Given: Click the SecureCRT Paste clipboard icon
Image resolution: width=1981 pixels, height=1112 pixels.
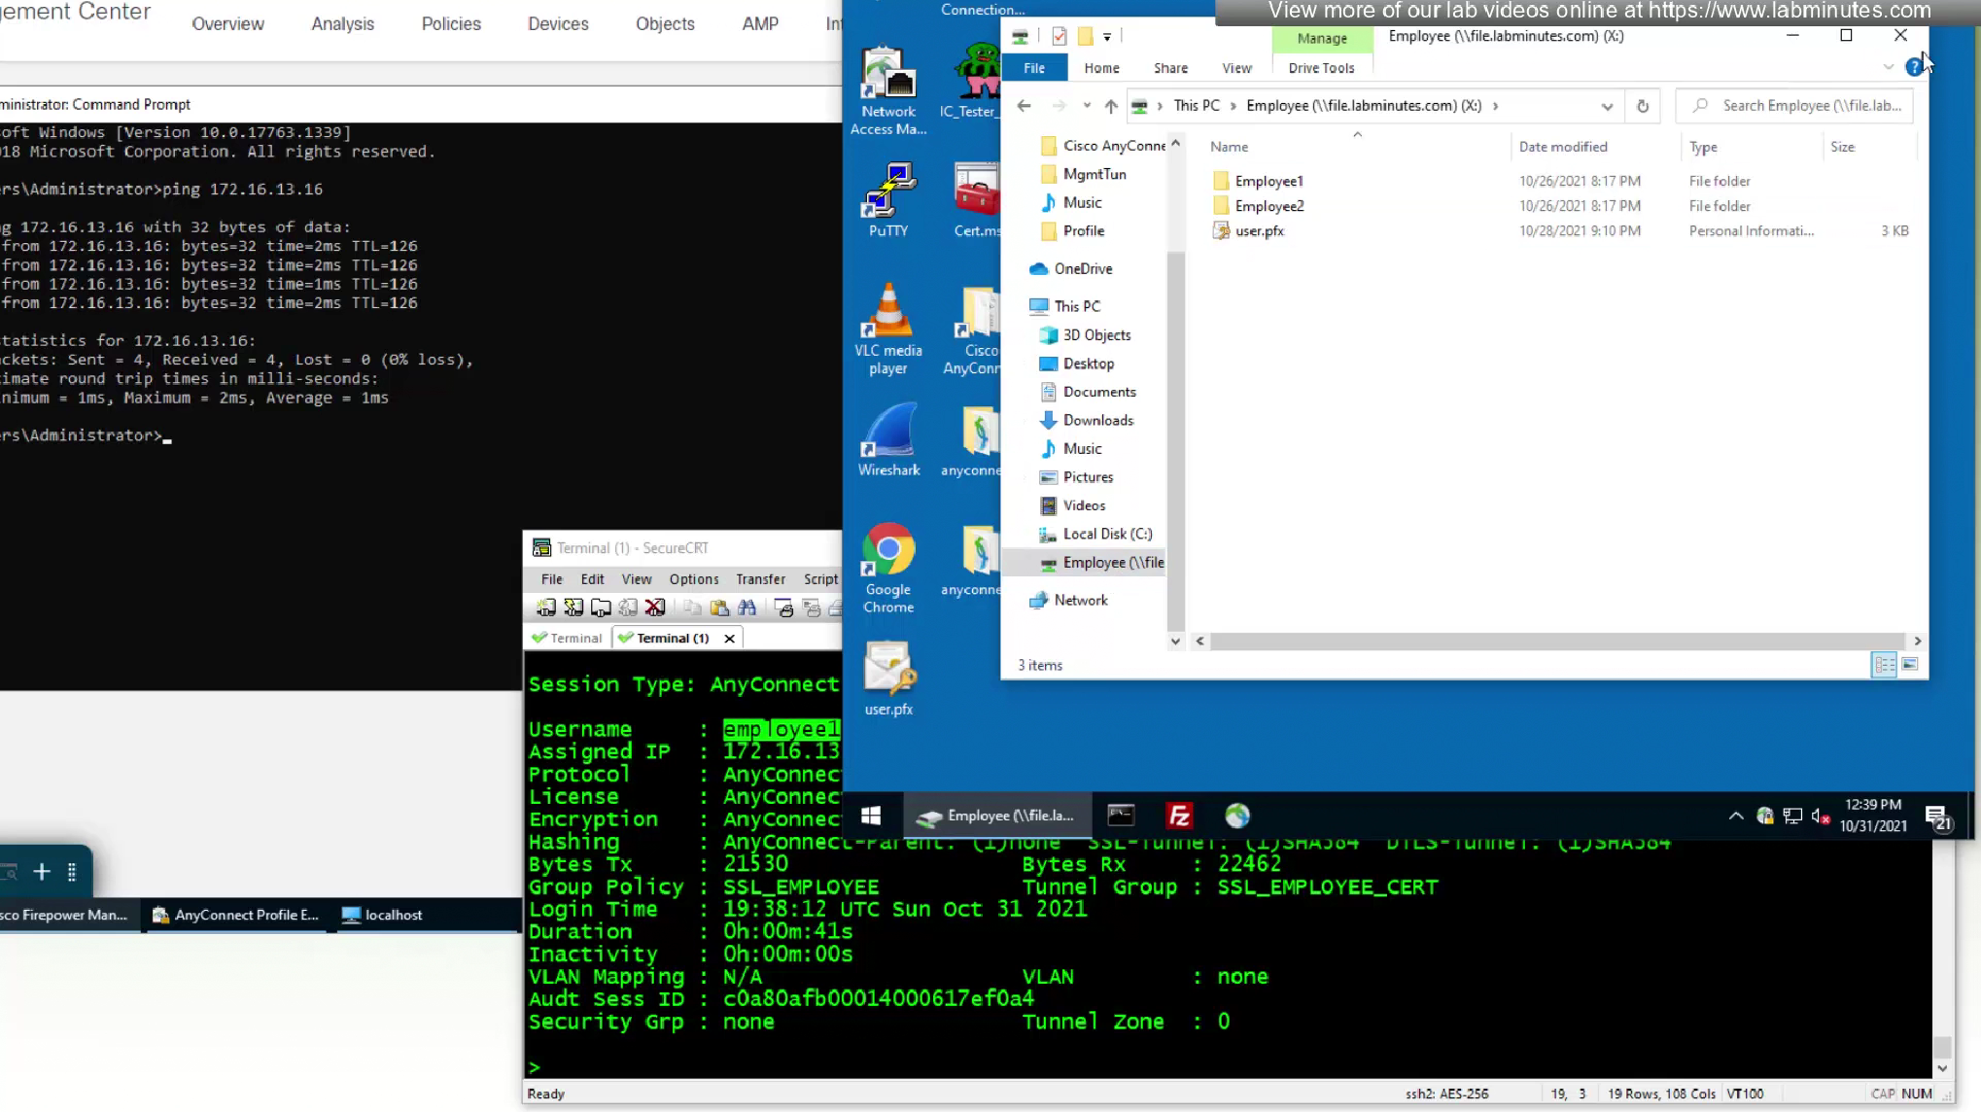Looking at the screenshot, I should click(719, 608).
